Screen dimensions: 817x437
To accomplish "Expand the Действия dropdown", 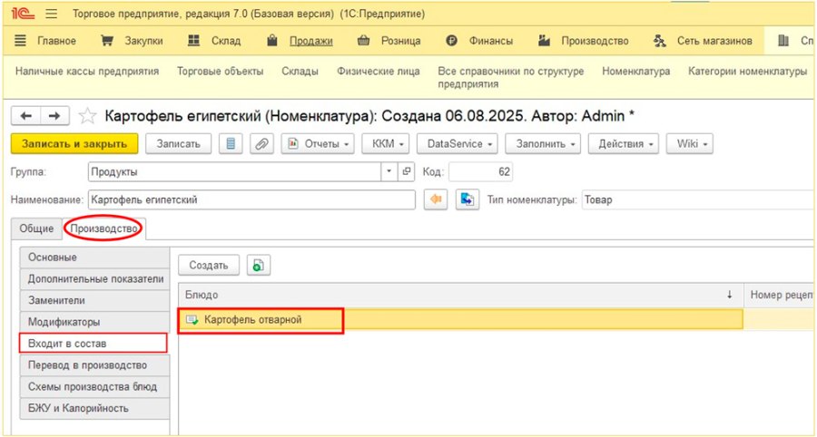I will 624,144.
